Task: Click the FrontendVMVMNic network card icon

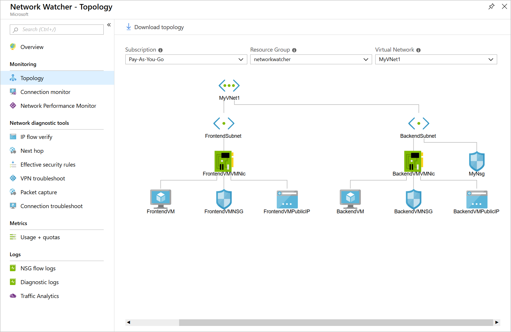Action: coord(224,161)
